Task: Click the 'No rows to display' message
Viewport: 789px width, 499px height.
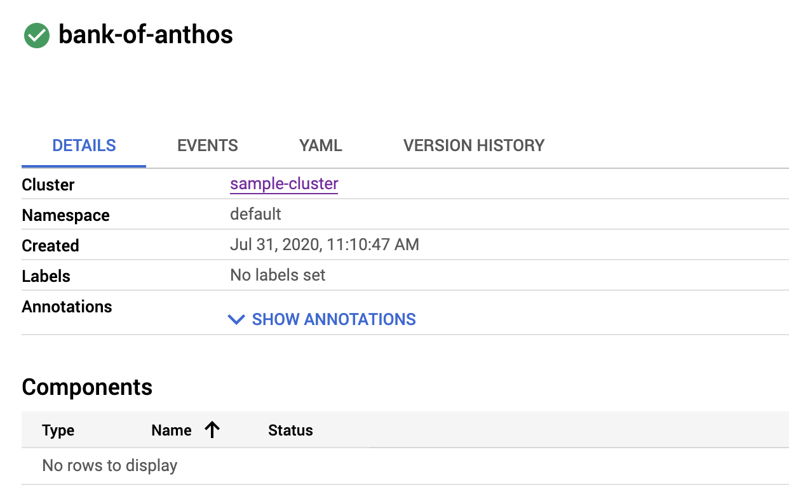Action: 109,465
